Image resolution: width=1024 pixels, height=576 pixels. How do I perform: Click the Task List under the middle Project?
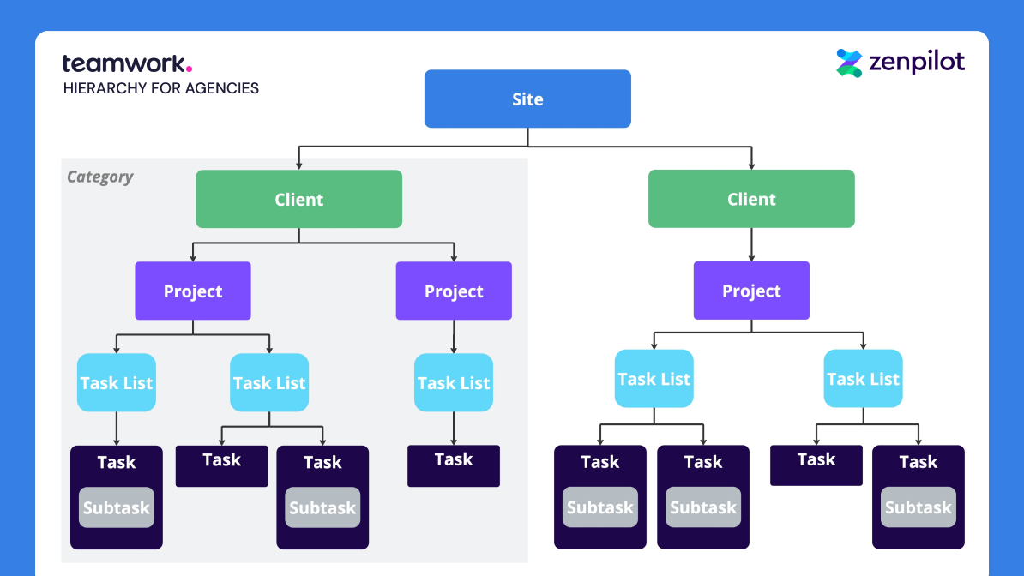click(454, 383)
